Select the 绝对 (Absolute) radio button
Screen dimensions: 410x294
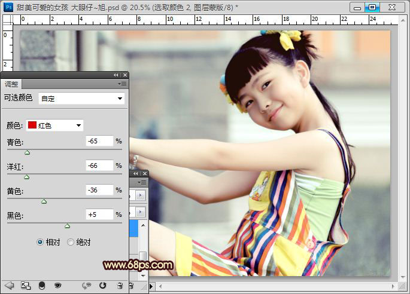pyautogui.click(x=71, y=242)
